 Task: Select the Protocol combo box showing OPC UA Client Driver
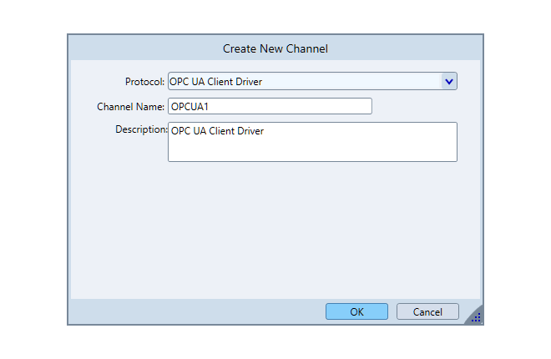pyautogui.click(x=304, y=81)
